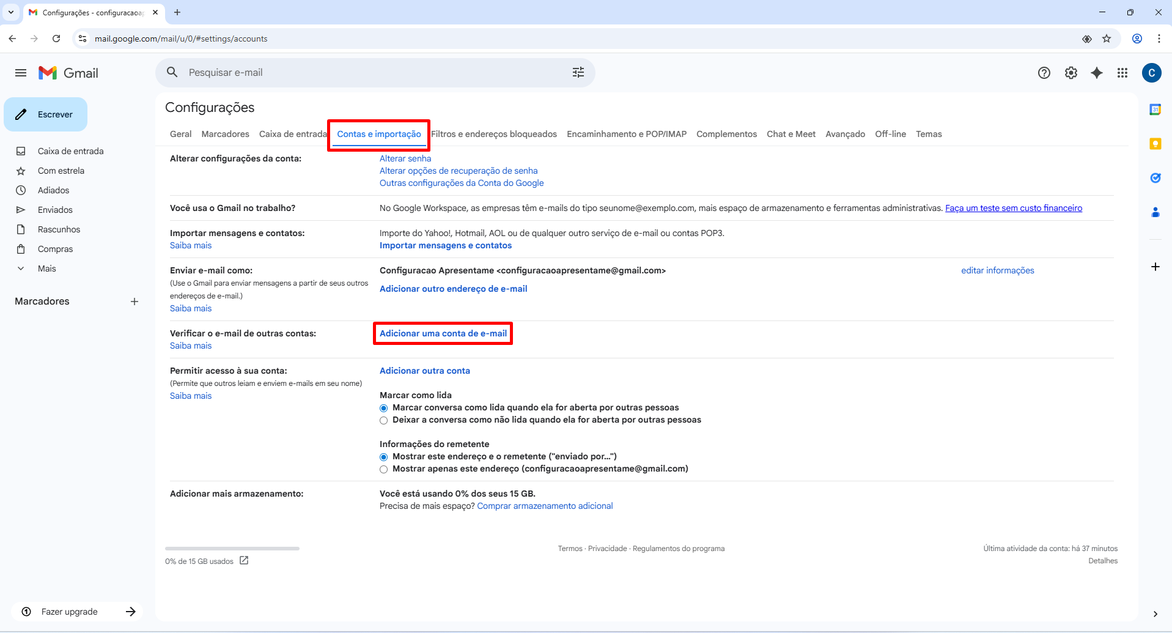Click the Gemini sparkle icon
The height and width of the screenshot is (633, 1172).
point(1097,73)
